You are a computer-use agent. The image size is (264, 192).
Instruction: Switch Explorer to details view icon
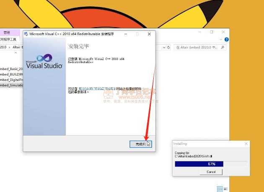click(x=220, y=189)
